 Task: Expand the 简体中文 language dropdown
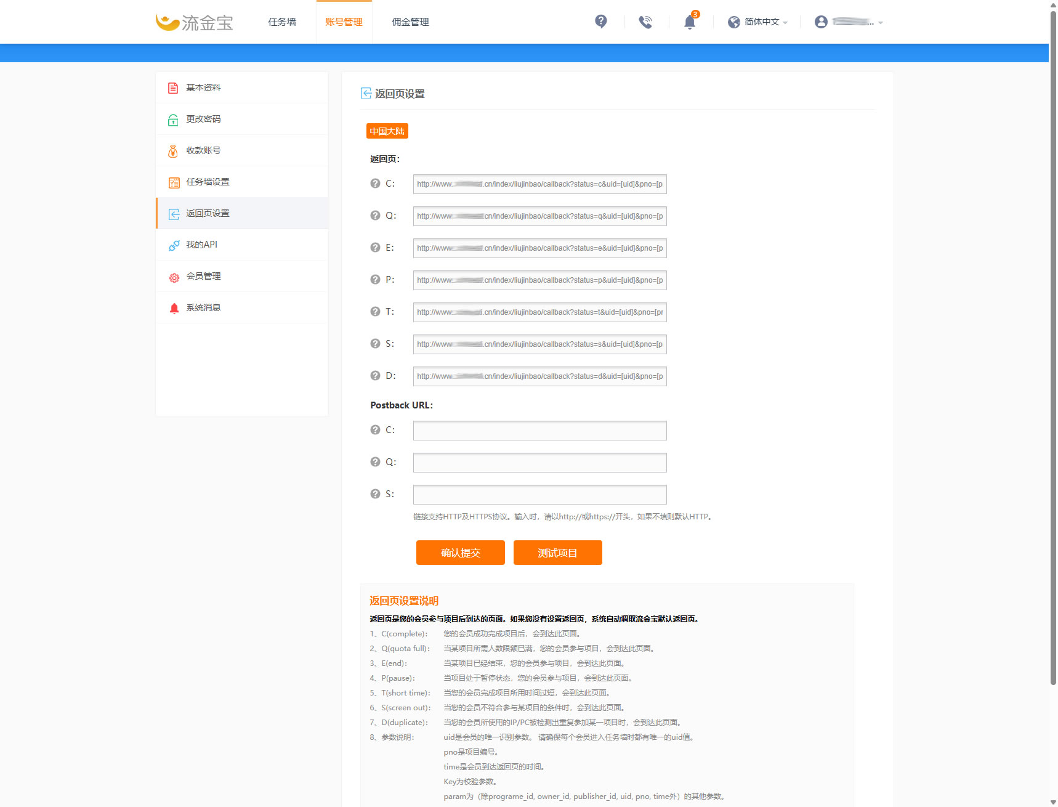(x=757, y=22)
